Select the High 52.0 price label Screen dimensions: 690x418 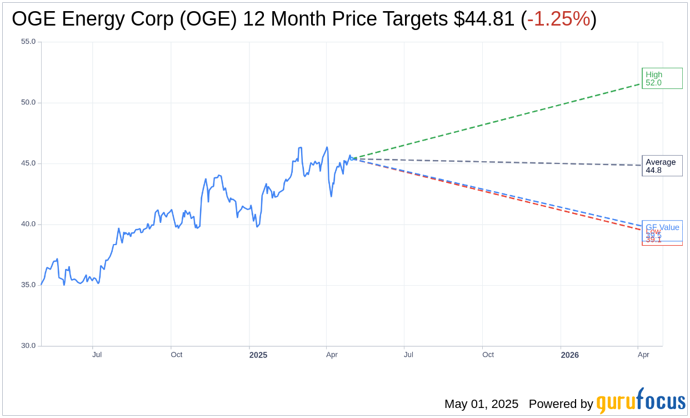coord(662,78)
